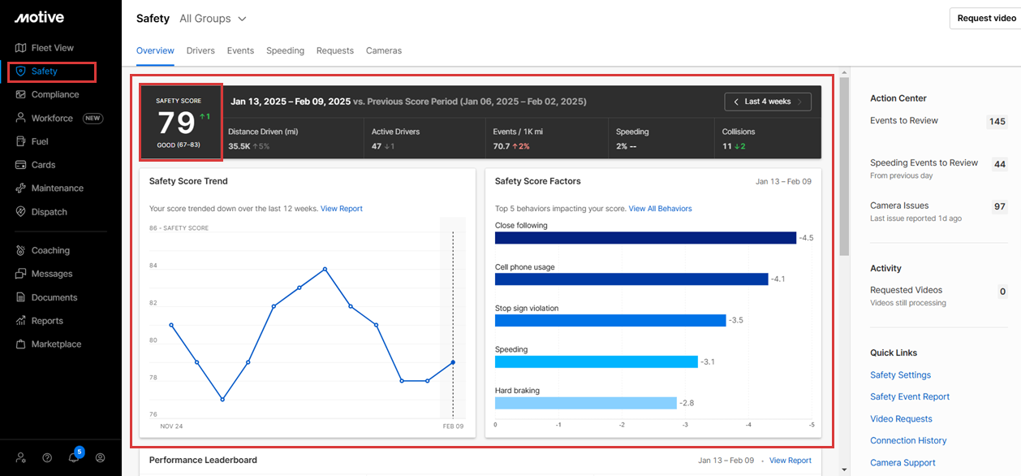This screenshot has width=1021, height=476.
Task: Open Safety Settings quick link
Action: coord(900,375)
